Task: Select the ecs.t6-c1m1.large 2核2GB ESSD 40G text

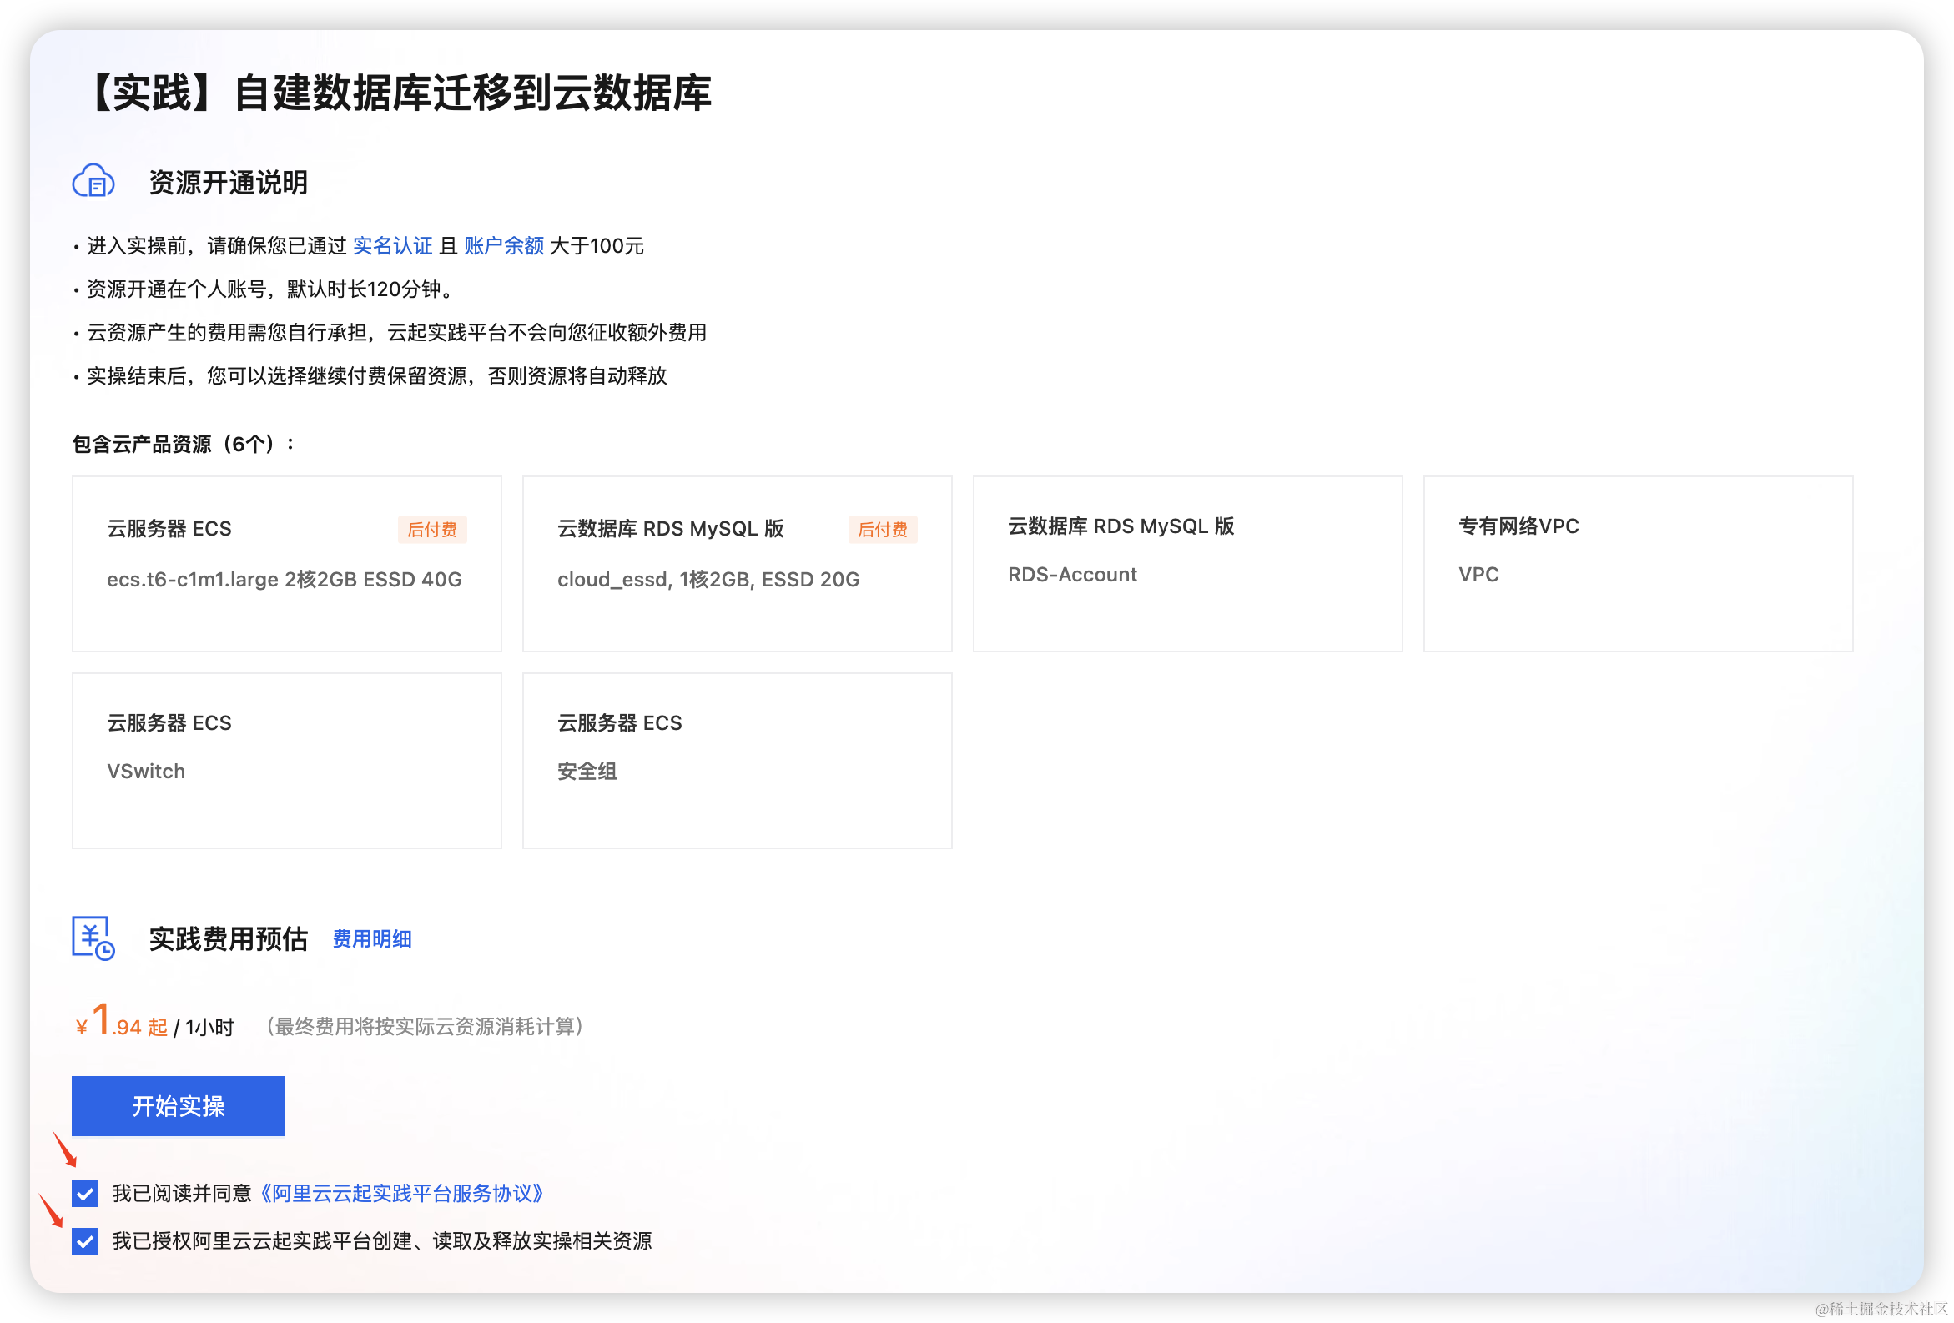Action: pyautogui.click(x=285, y=579)
